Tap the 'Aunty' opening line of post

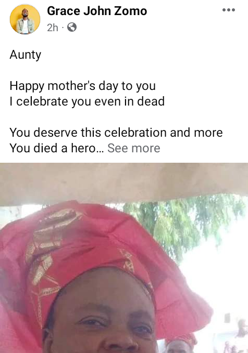pos(26,55)
